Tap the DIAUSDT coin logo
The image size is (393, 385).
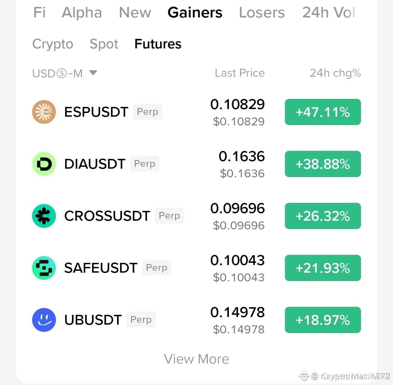44,164
